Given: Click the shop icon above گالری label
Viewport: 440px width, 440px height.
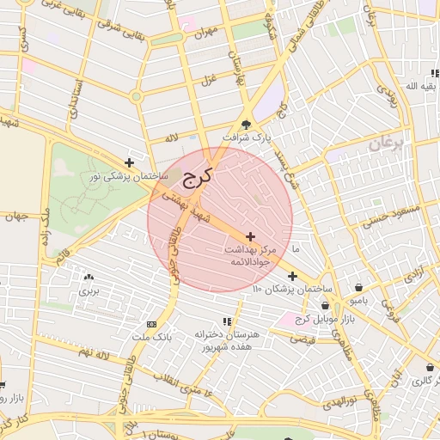Looking at the screenshot, I should click(430, 367).
